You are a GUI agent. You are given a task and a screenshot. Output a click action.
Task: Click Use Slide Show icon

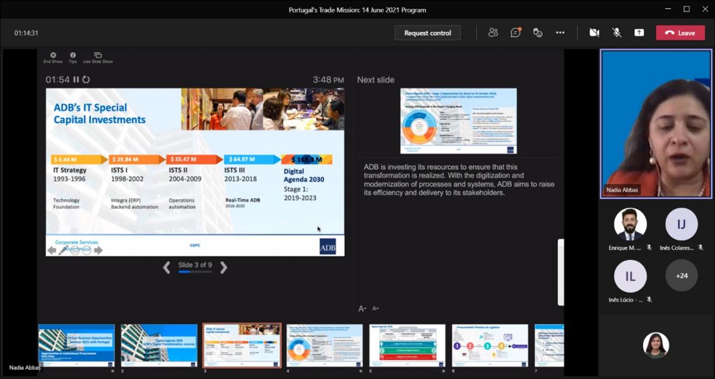coord(98,57)
